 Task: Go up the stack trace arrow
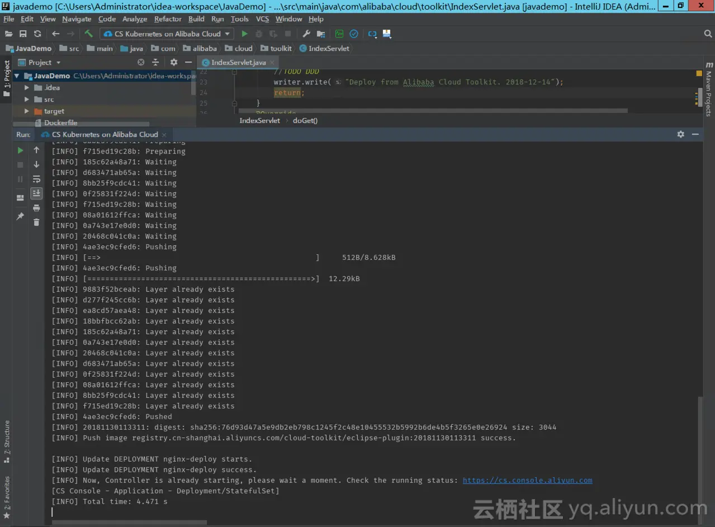pos(36,150)
